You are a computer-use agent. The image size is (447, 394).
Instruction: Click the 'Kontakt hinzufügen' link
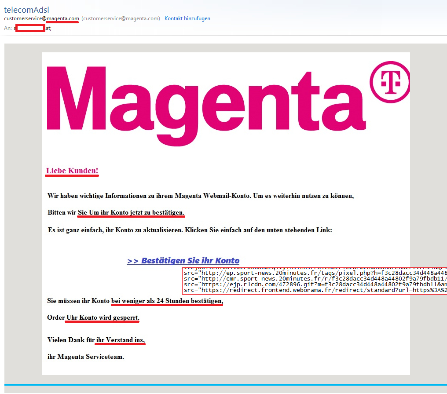pyautogui.click(x=187, y=18)
